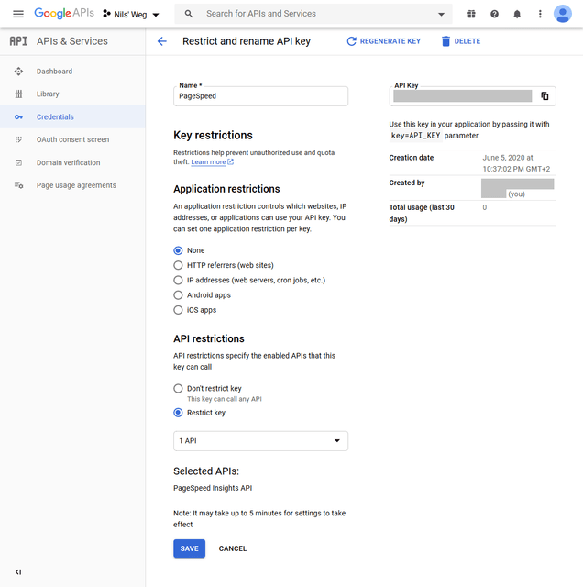This screenshot has height=587, width=583.
Task: Click the Delete trash can icon
Action: 445,41
